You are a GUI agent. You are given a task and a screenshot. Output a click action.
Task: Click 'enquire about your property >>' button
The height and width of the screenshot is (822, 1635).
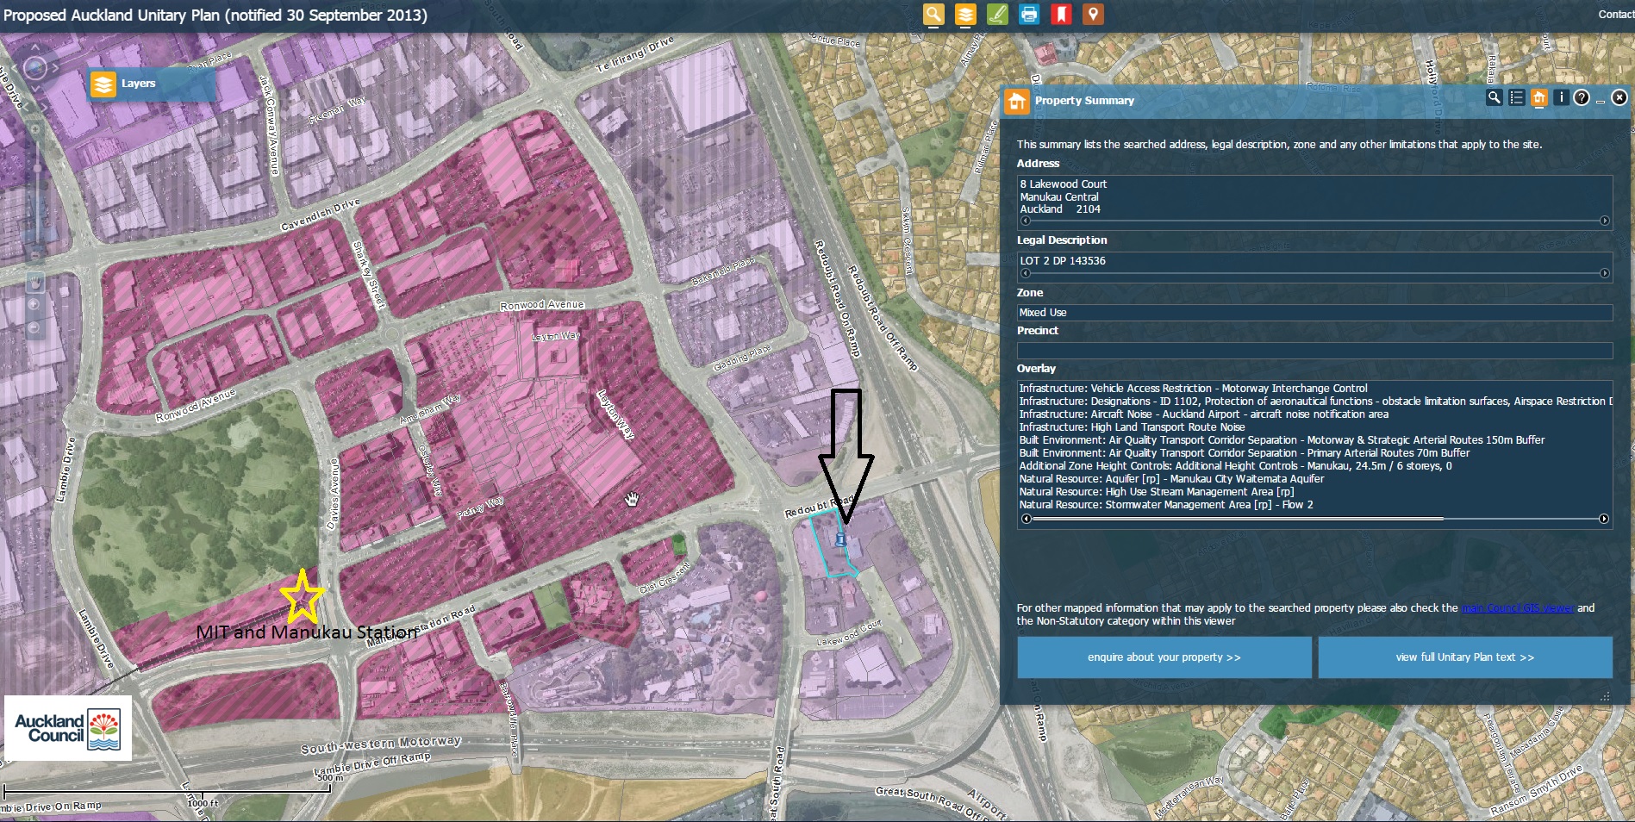(x=1164, y=657)
